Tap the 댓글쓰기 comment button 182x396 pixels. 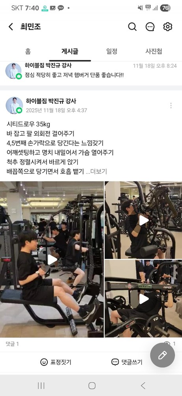pyautogui.click(x=127, y=362)
